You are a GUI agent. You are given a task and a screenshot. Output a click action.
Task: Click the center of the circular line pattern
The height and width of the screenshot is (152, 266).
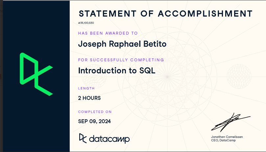167,77
